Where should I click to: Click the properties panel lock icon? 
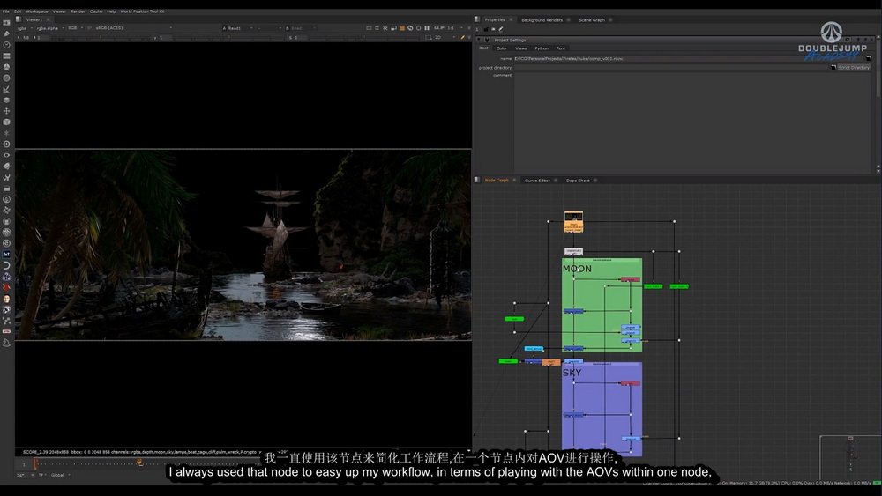tap(487, 29)
